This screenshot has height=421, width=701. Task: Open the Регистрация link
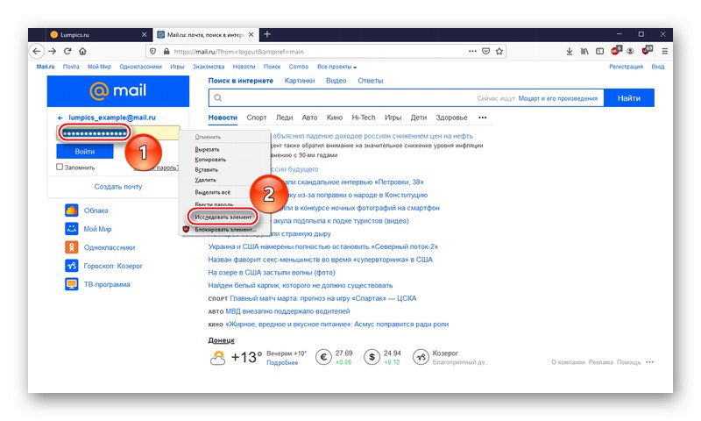[626, 67]
